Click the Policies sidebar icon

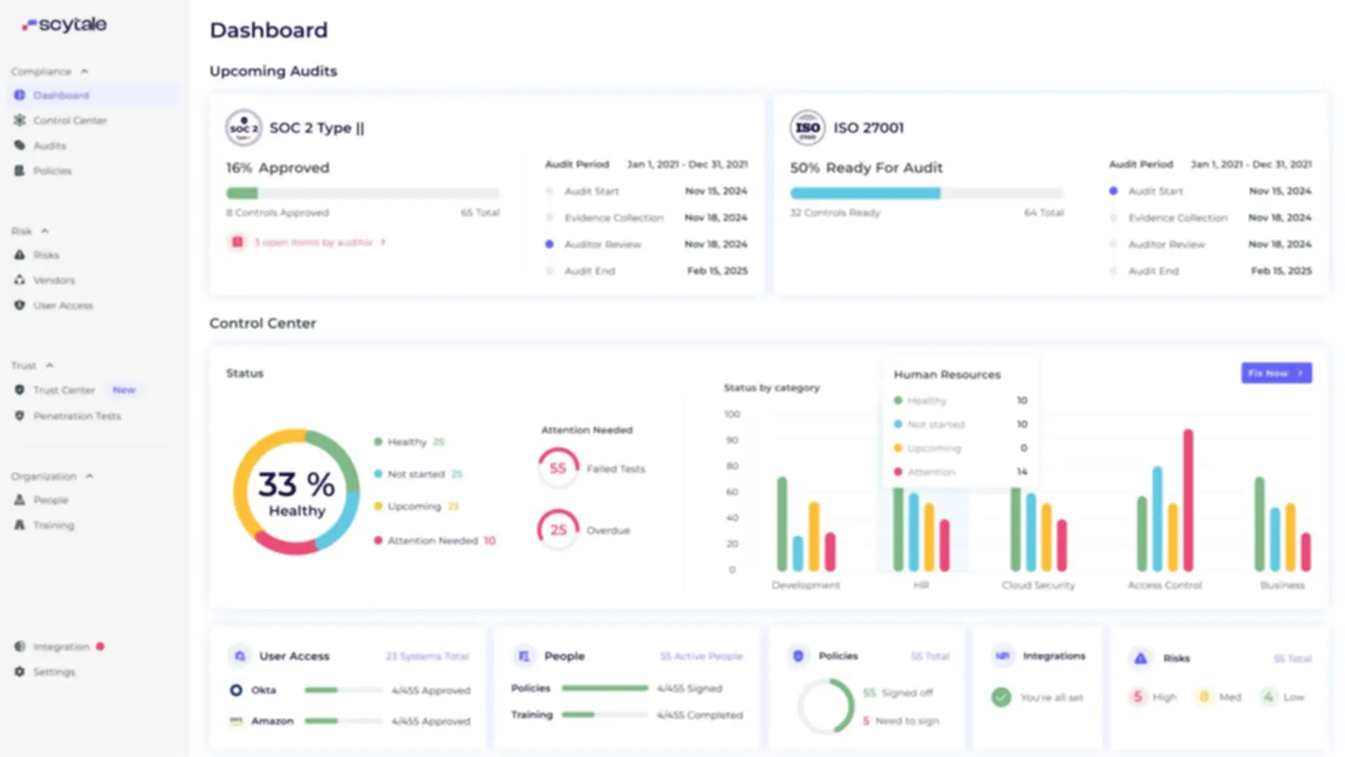coord(20,171)
